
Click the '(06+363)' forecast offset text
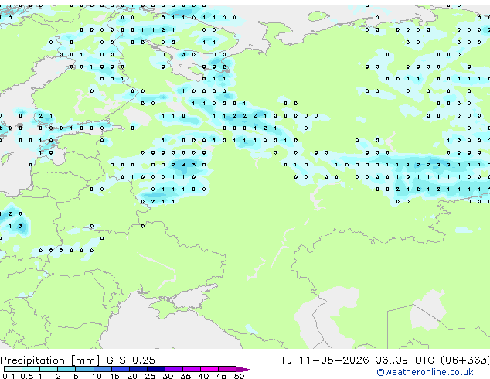tap(465, 360)
